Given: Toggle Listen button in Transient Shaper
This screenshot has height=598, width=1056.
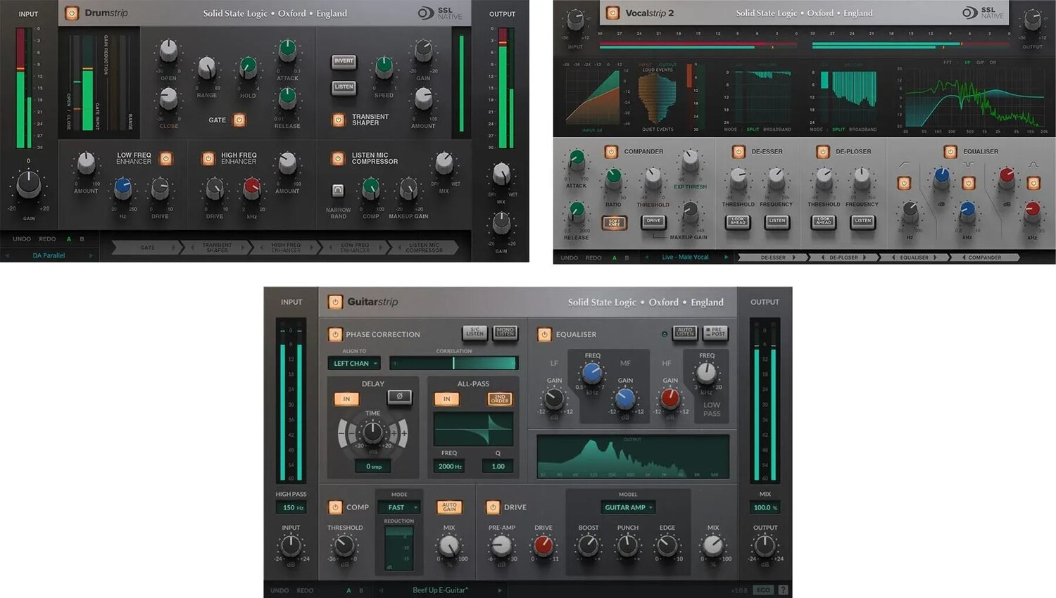Looking at the screenshot, I should (x=344, y=87).
